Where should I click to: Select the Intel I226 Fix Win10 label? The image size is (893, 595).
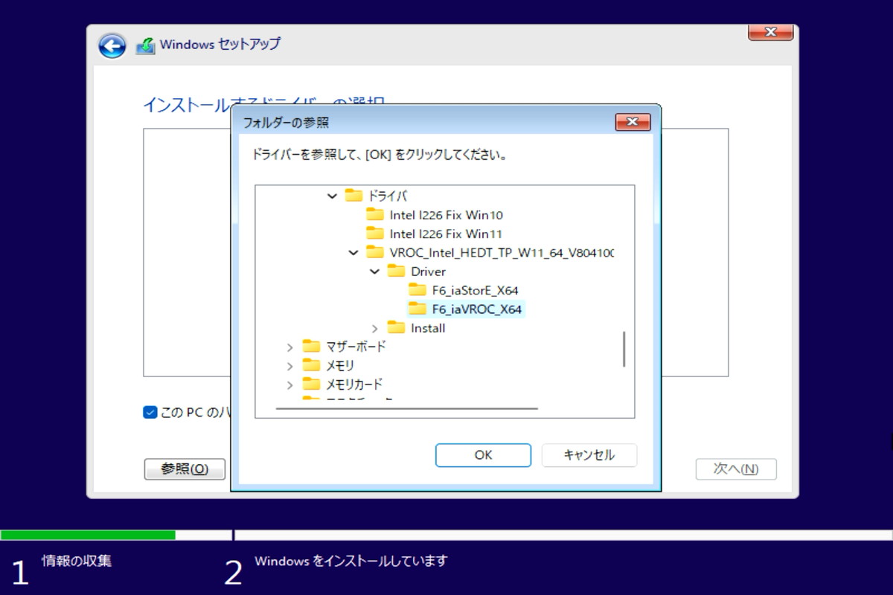(x=446, y=215)
